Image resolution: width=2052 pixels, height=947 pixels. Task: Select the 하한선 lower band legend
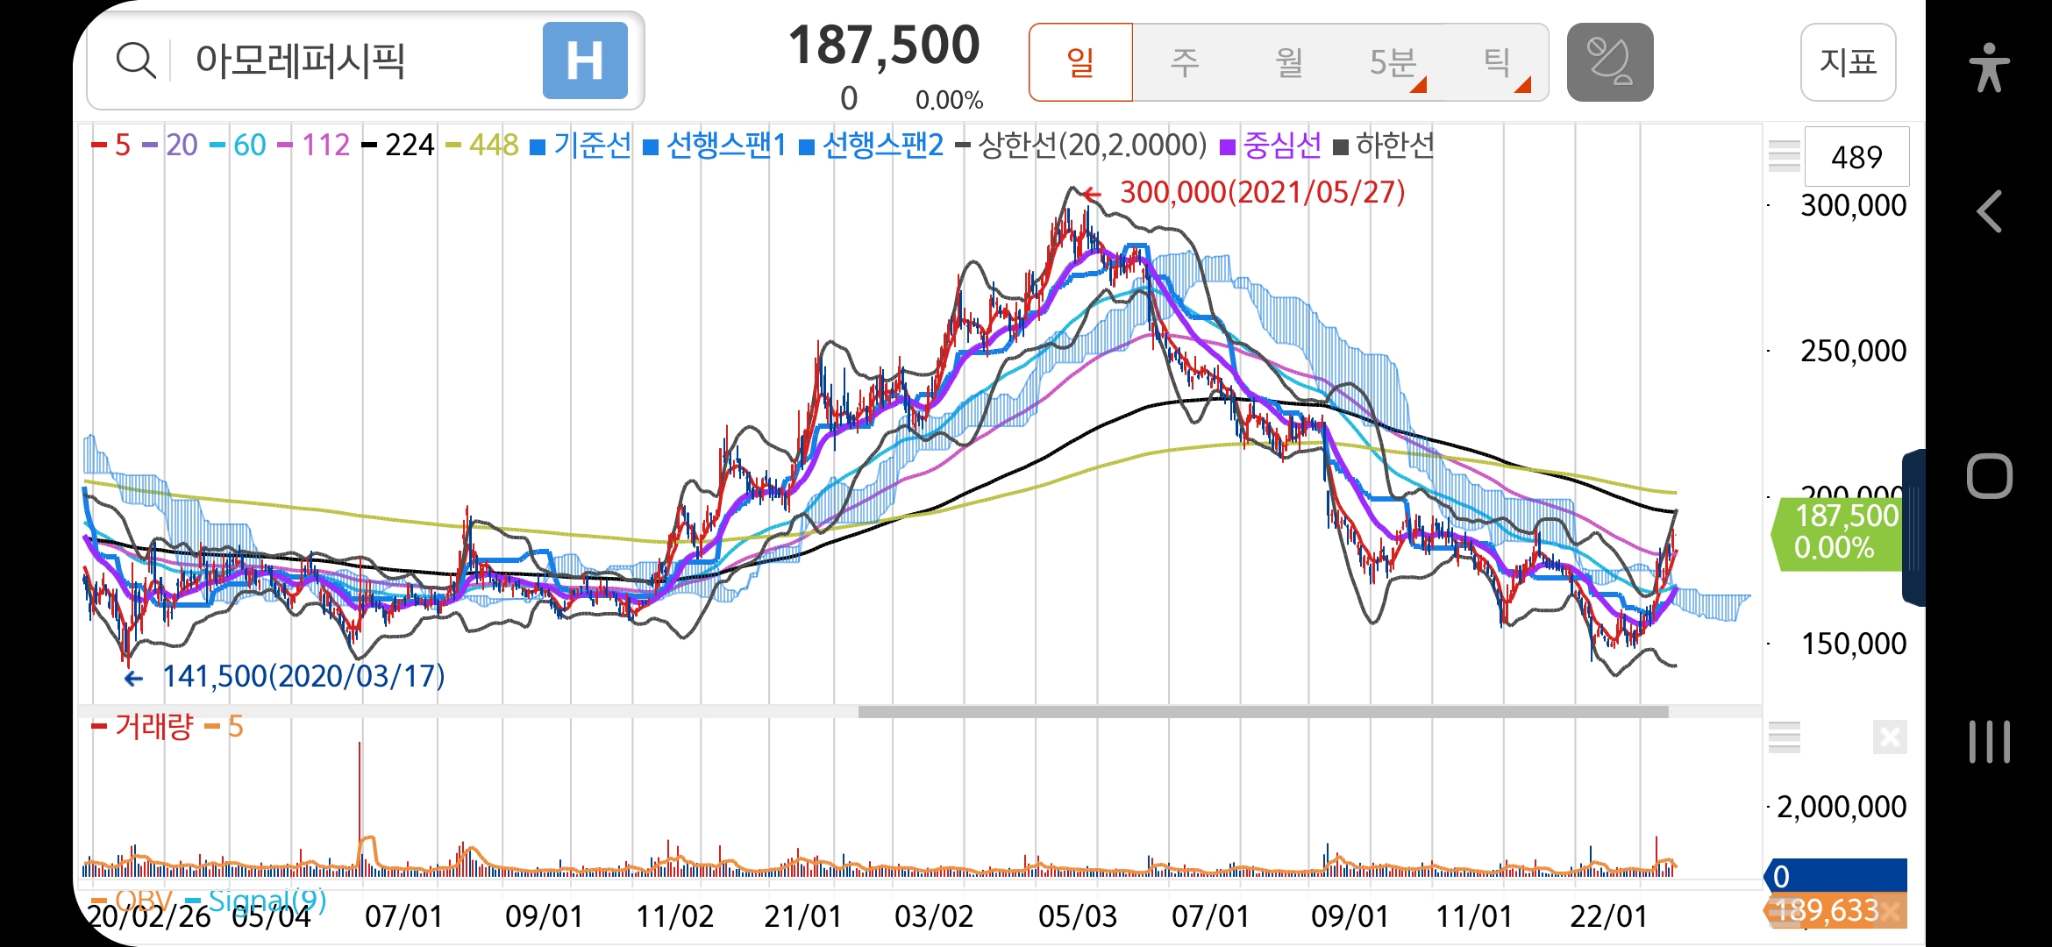coord(1384,145)
